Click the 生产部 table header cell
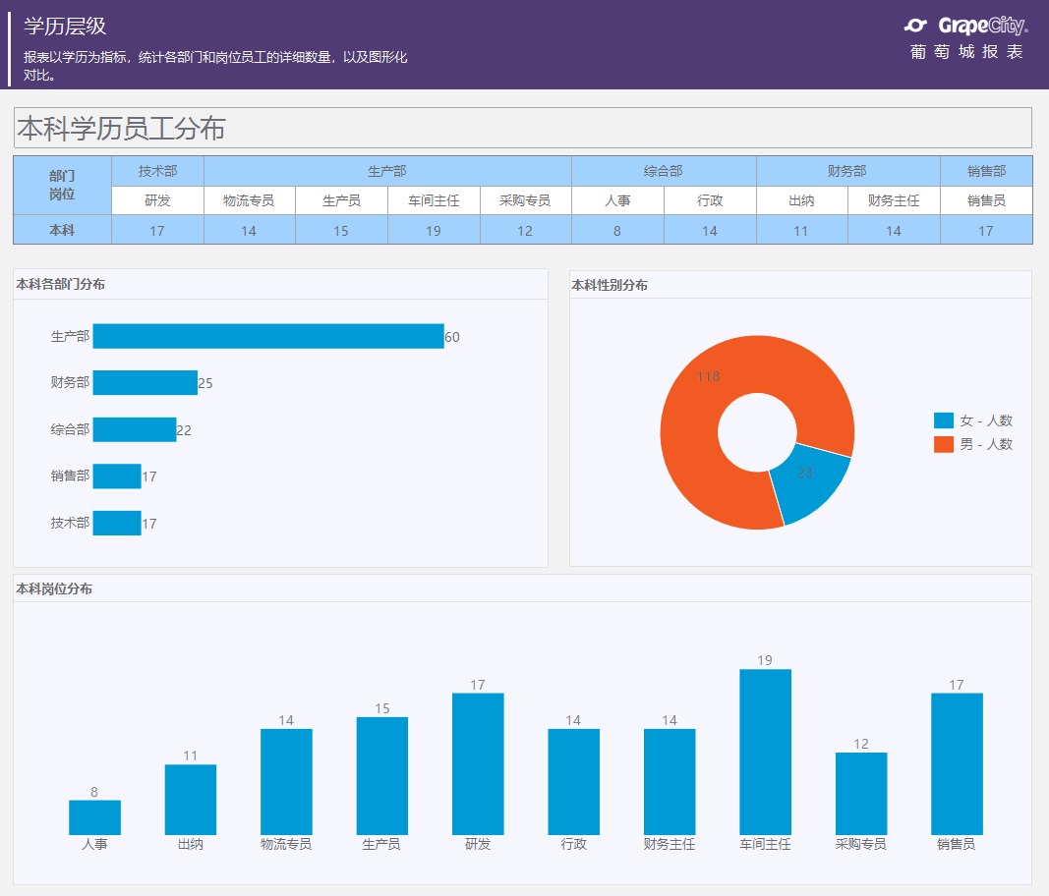The height and width of the screenshot is (896, 1049). pos(387,171)
